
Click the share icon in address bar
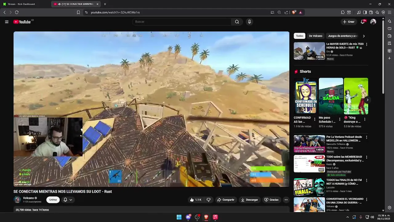click(x=286, y=12)
